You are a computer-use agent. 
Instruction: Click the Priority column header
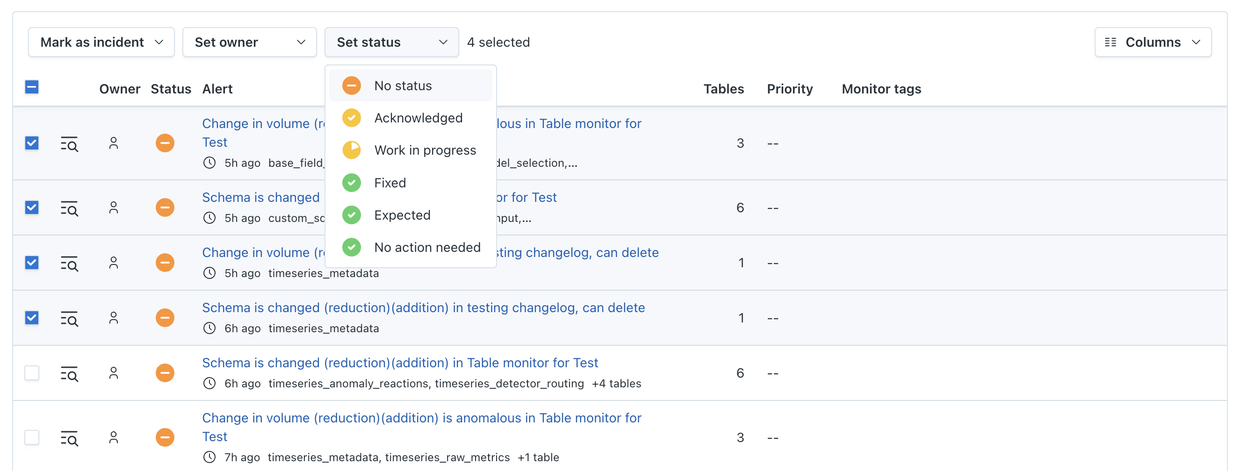pyautogui.click(x=789, y=89)
